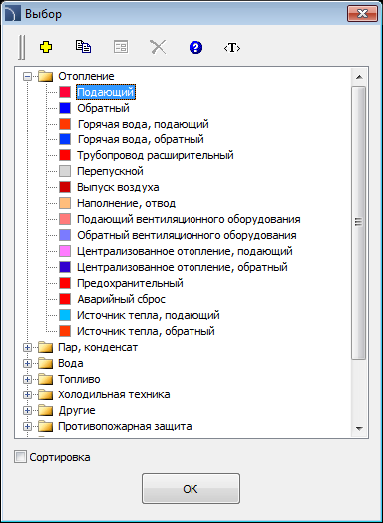Screen dimensions: 383x523
Task: Expand the Пар, конденсат node
Action: point(27,348)
